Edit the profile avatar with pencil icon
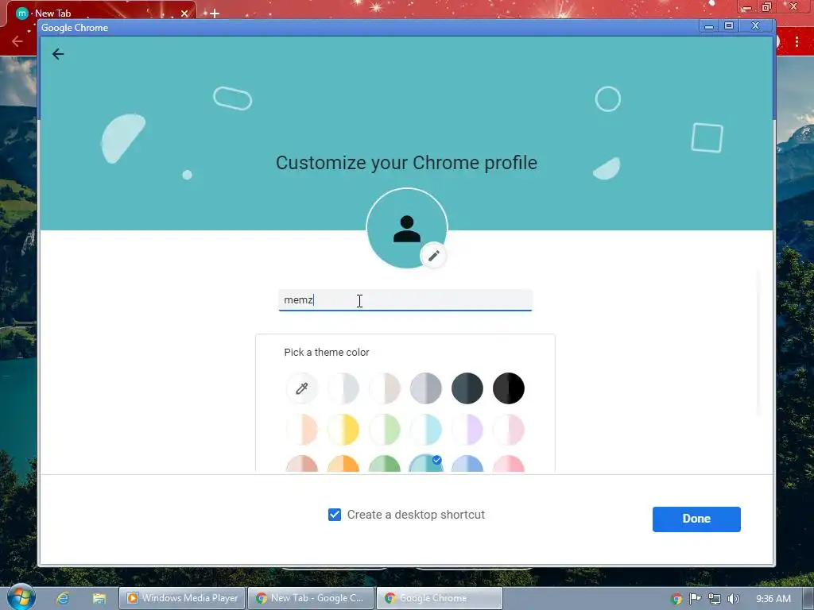 point(433,255)
